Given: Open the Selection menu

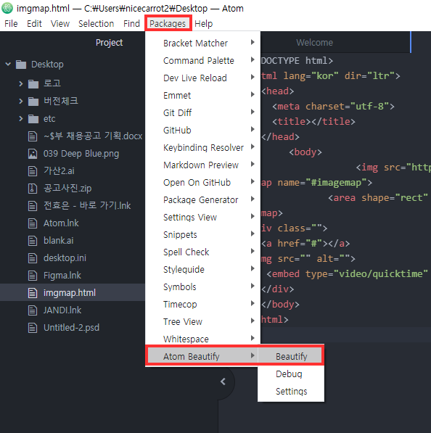Looking at the screenshot, I should pos(97,24).
